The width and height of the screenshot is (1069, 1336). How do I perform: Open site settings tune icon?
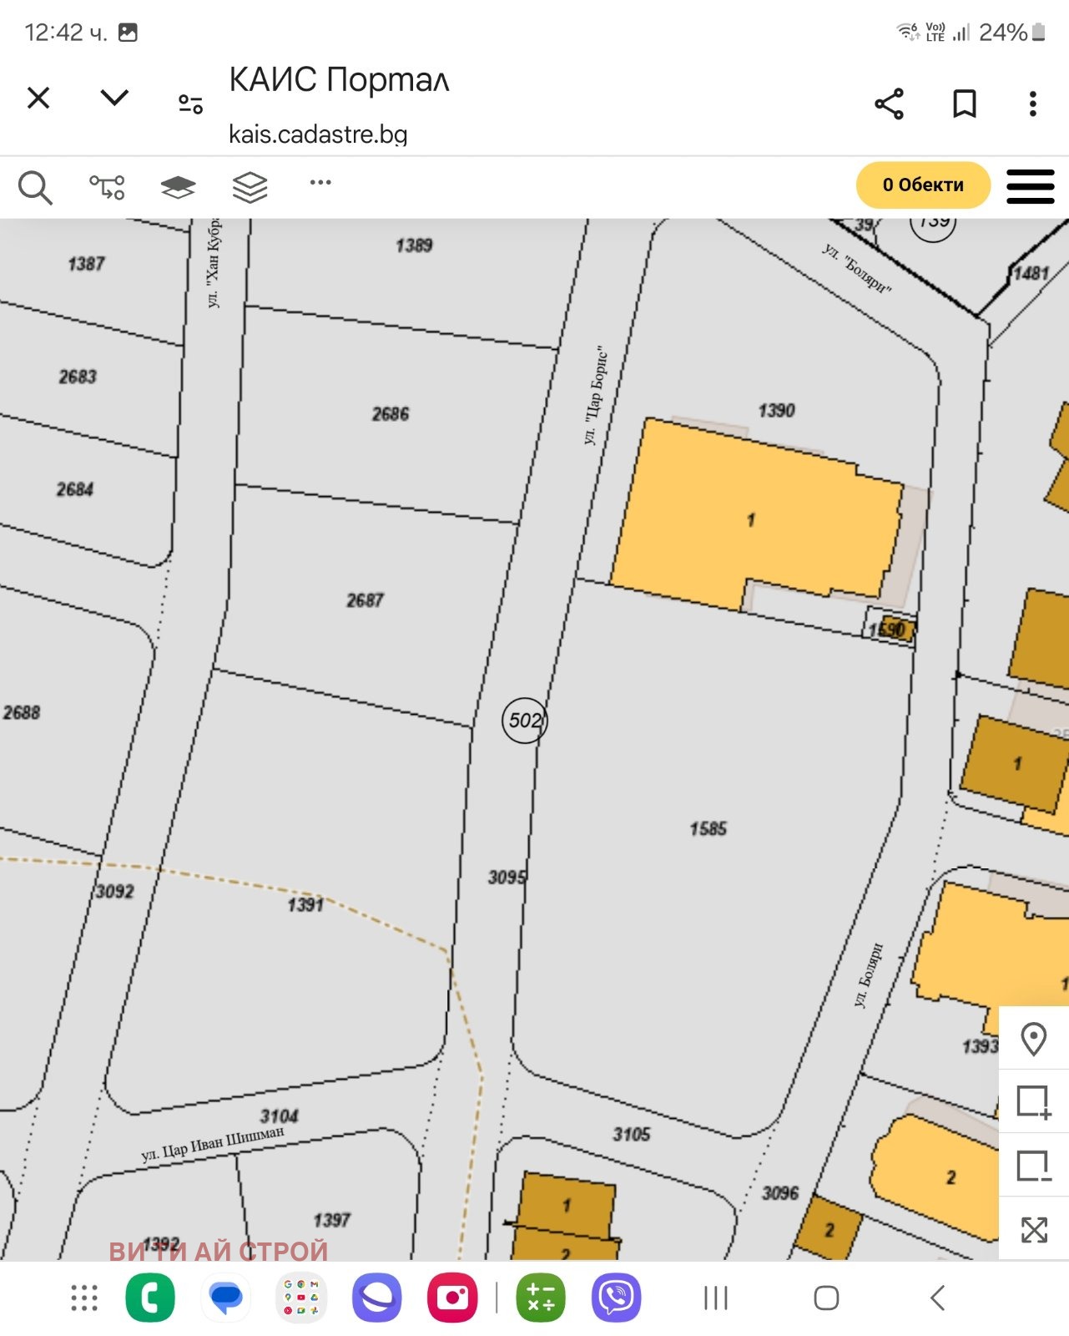pyautogui.click(x=190, y=104)
